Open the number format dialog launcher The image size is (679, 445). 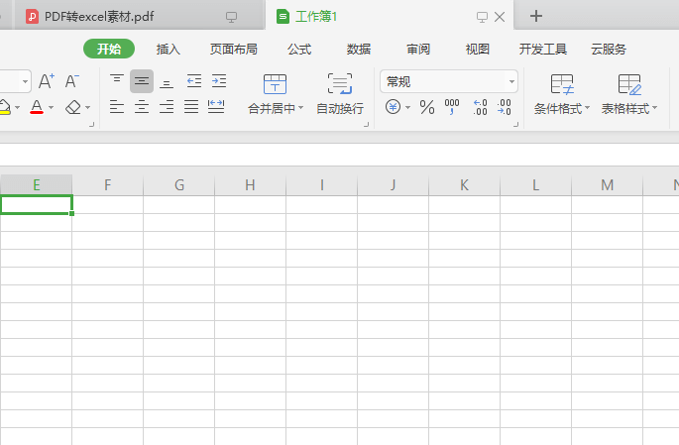(516, 125)
